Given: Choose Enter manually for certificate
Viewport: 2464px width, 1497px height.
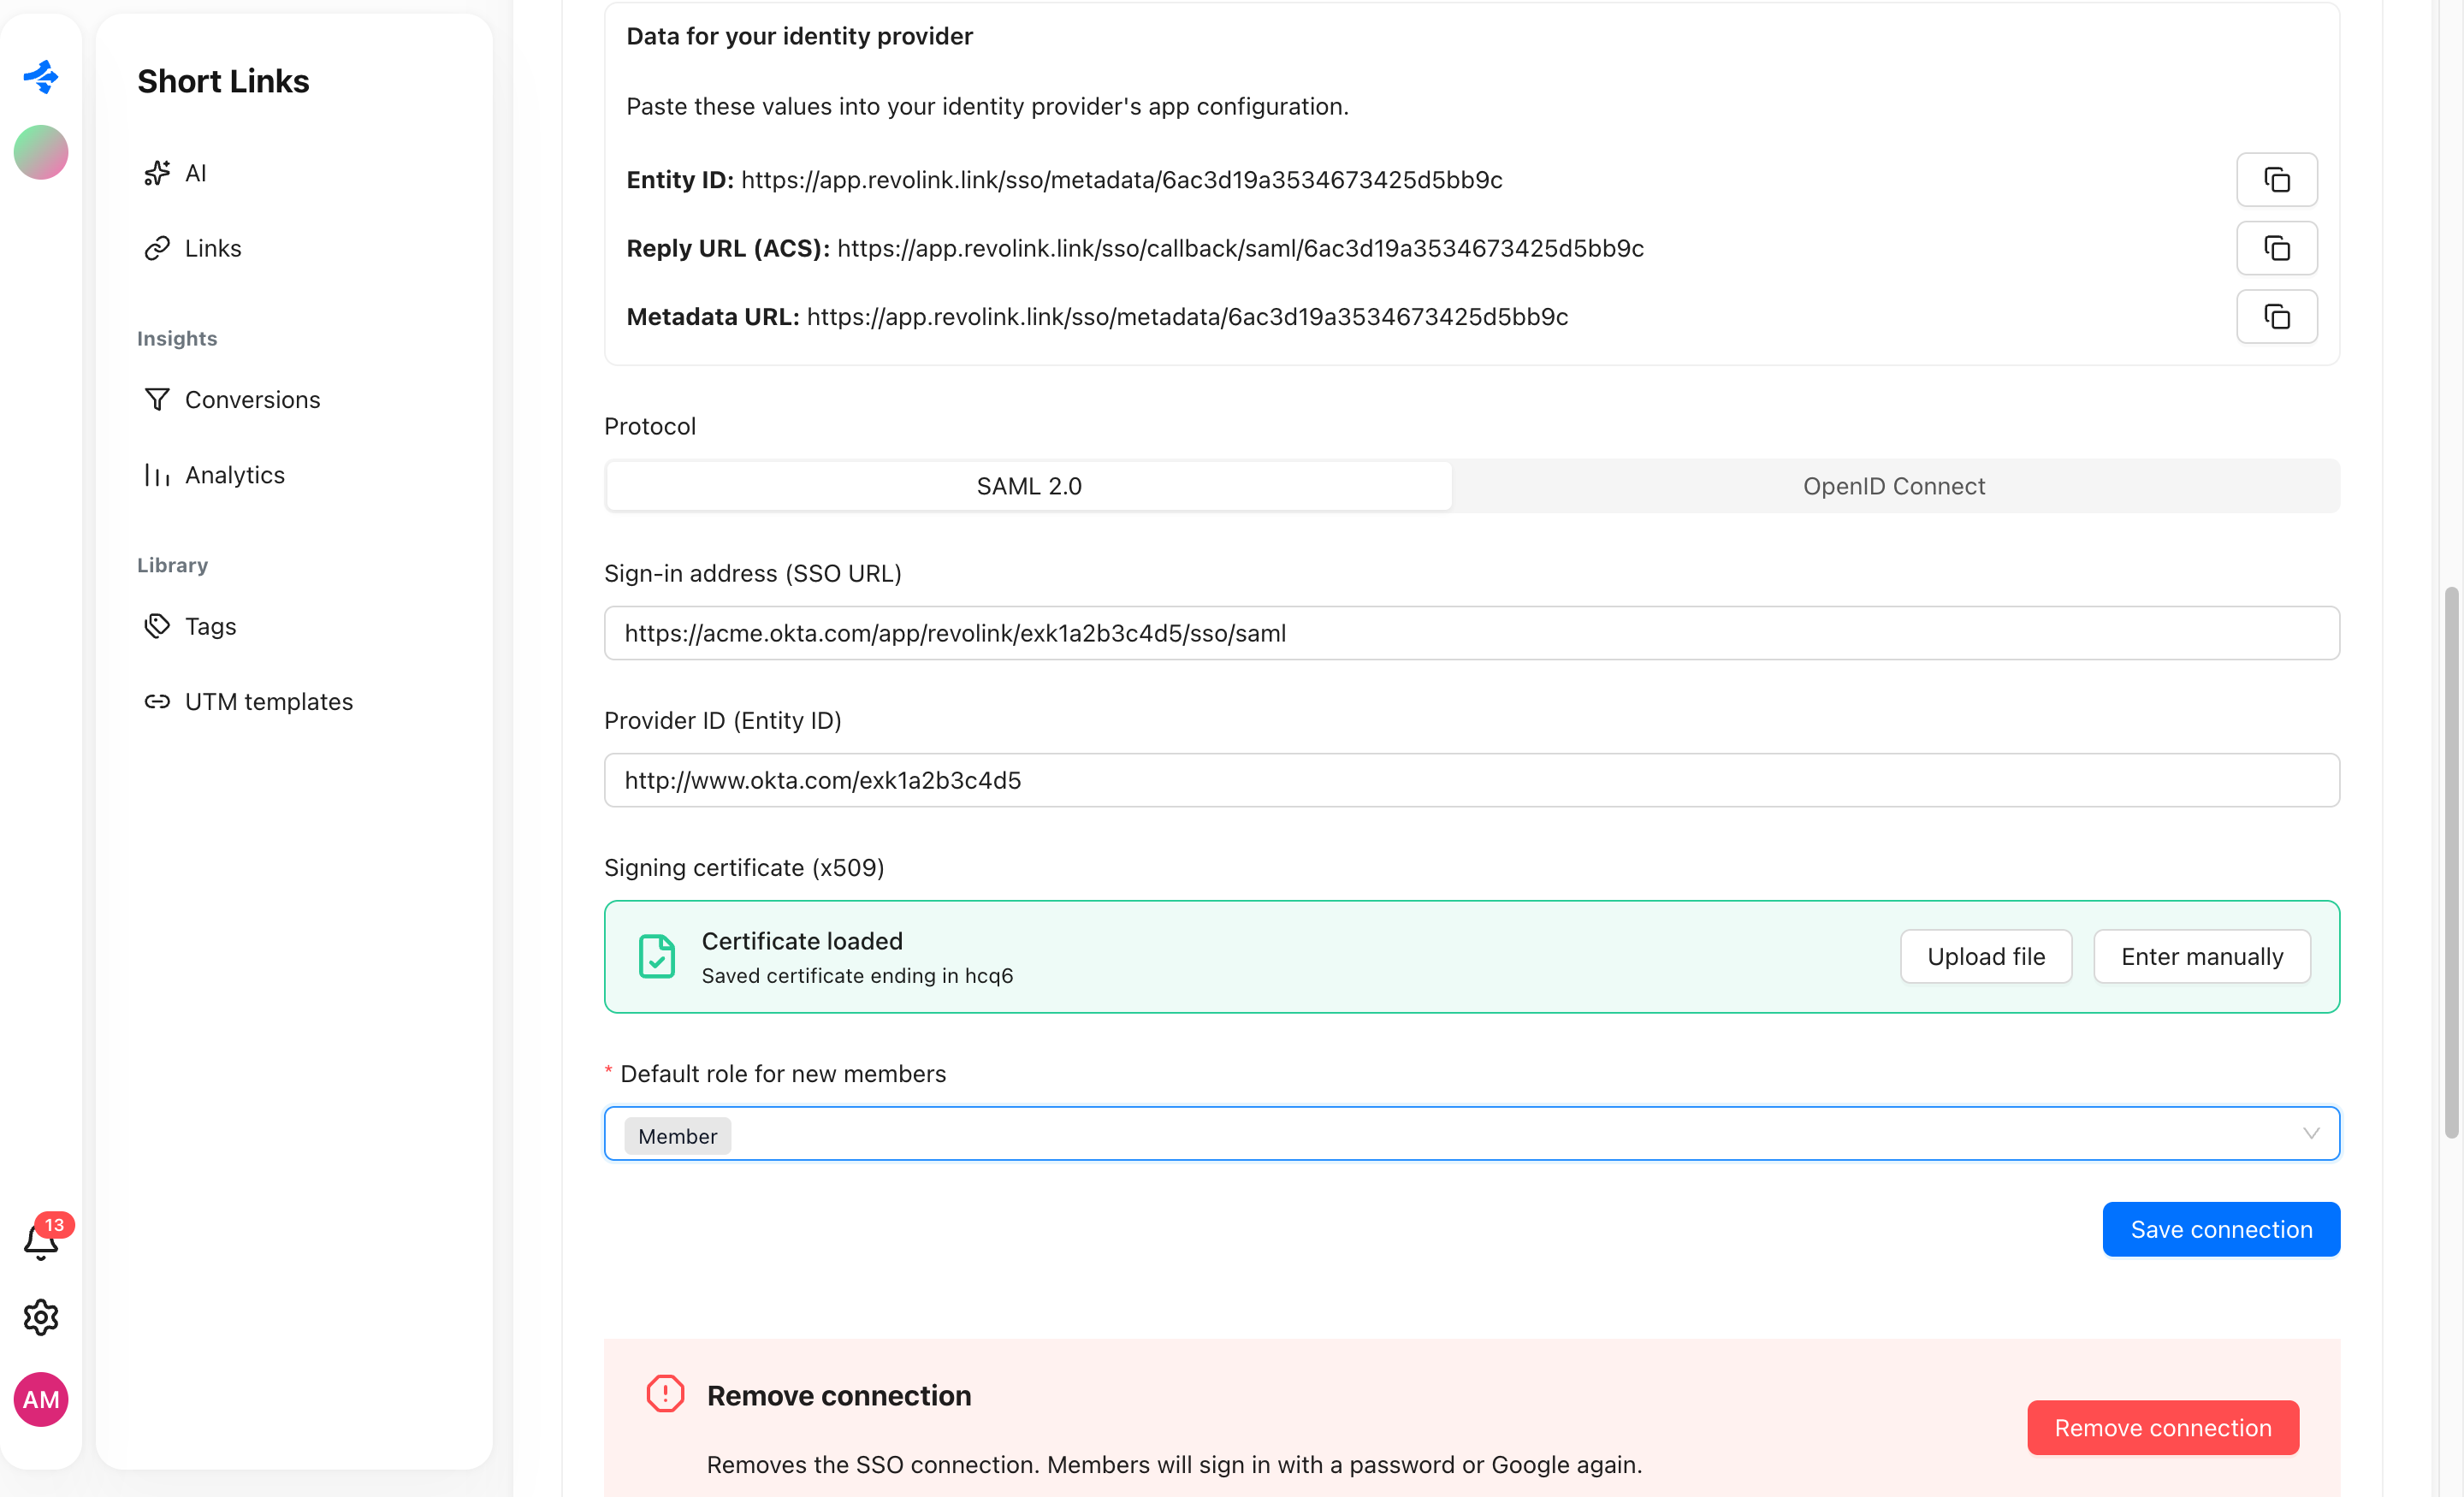Looking at the screenshot, I should tap(2201, 956).
